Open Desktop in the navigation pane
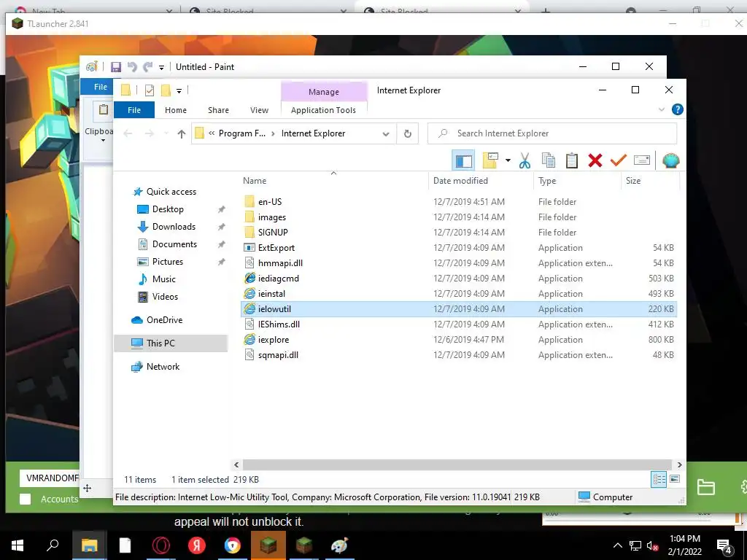Screen dimensions: 747x560 [x=168, y=209]
